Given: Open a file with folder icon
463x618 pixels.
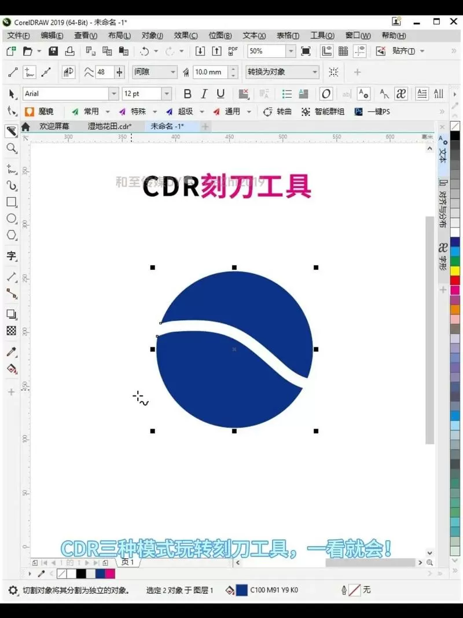Looking at the screenshot, I should pos(28,51).
